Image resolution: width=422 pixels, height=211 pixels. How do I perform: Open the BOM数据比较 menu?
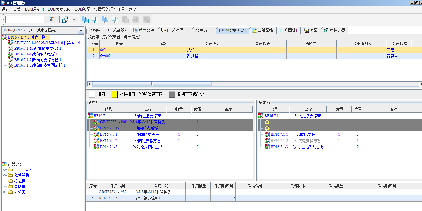[59, 9]
